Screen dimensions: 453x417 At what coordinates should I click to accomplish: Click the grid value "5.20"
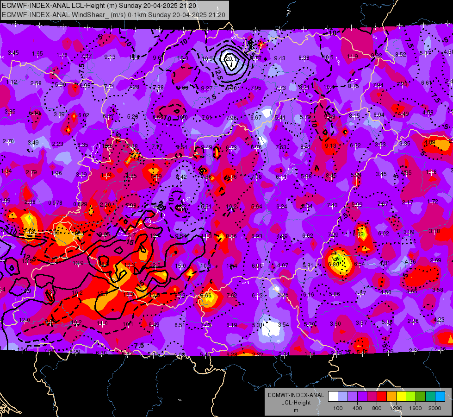(x=133, y=117)
